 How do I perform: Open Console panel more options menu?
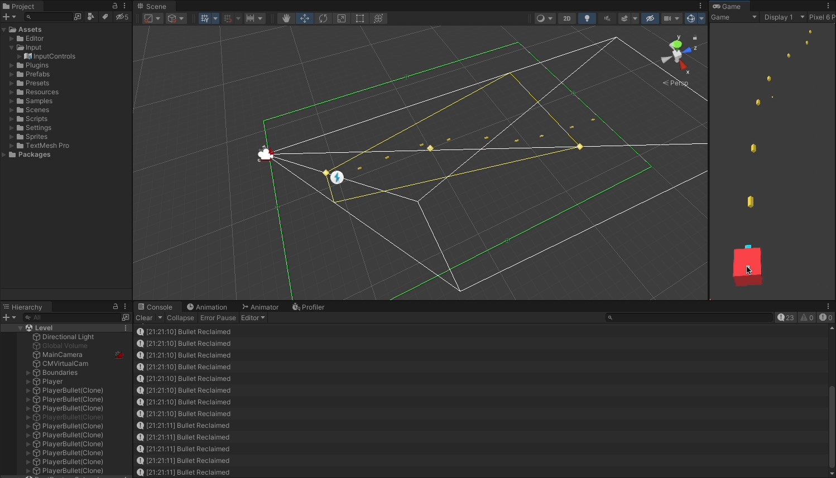828,307
